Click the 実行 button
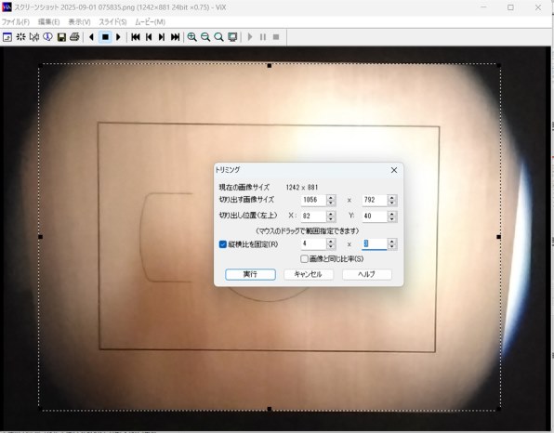This screenshot has width=554, height=433. 250,274
